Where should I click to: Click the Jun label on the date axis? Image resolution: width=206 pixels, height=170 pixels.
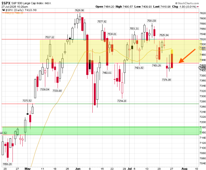pyautogui.click(x=78, y=169)
